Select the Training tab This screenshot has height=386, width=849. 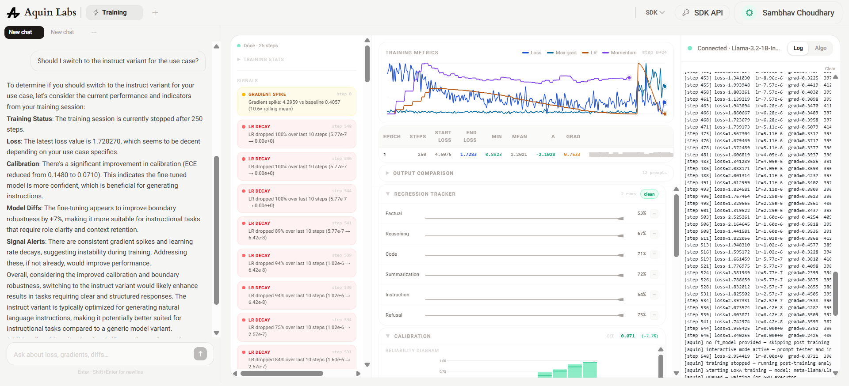(115, 12)
